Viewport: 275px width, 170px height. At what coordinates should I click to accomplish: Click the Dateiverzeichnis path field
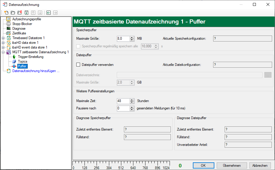[189, 75]
